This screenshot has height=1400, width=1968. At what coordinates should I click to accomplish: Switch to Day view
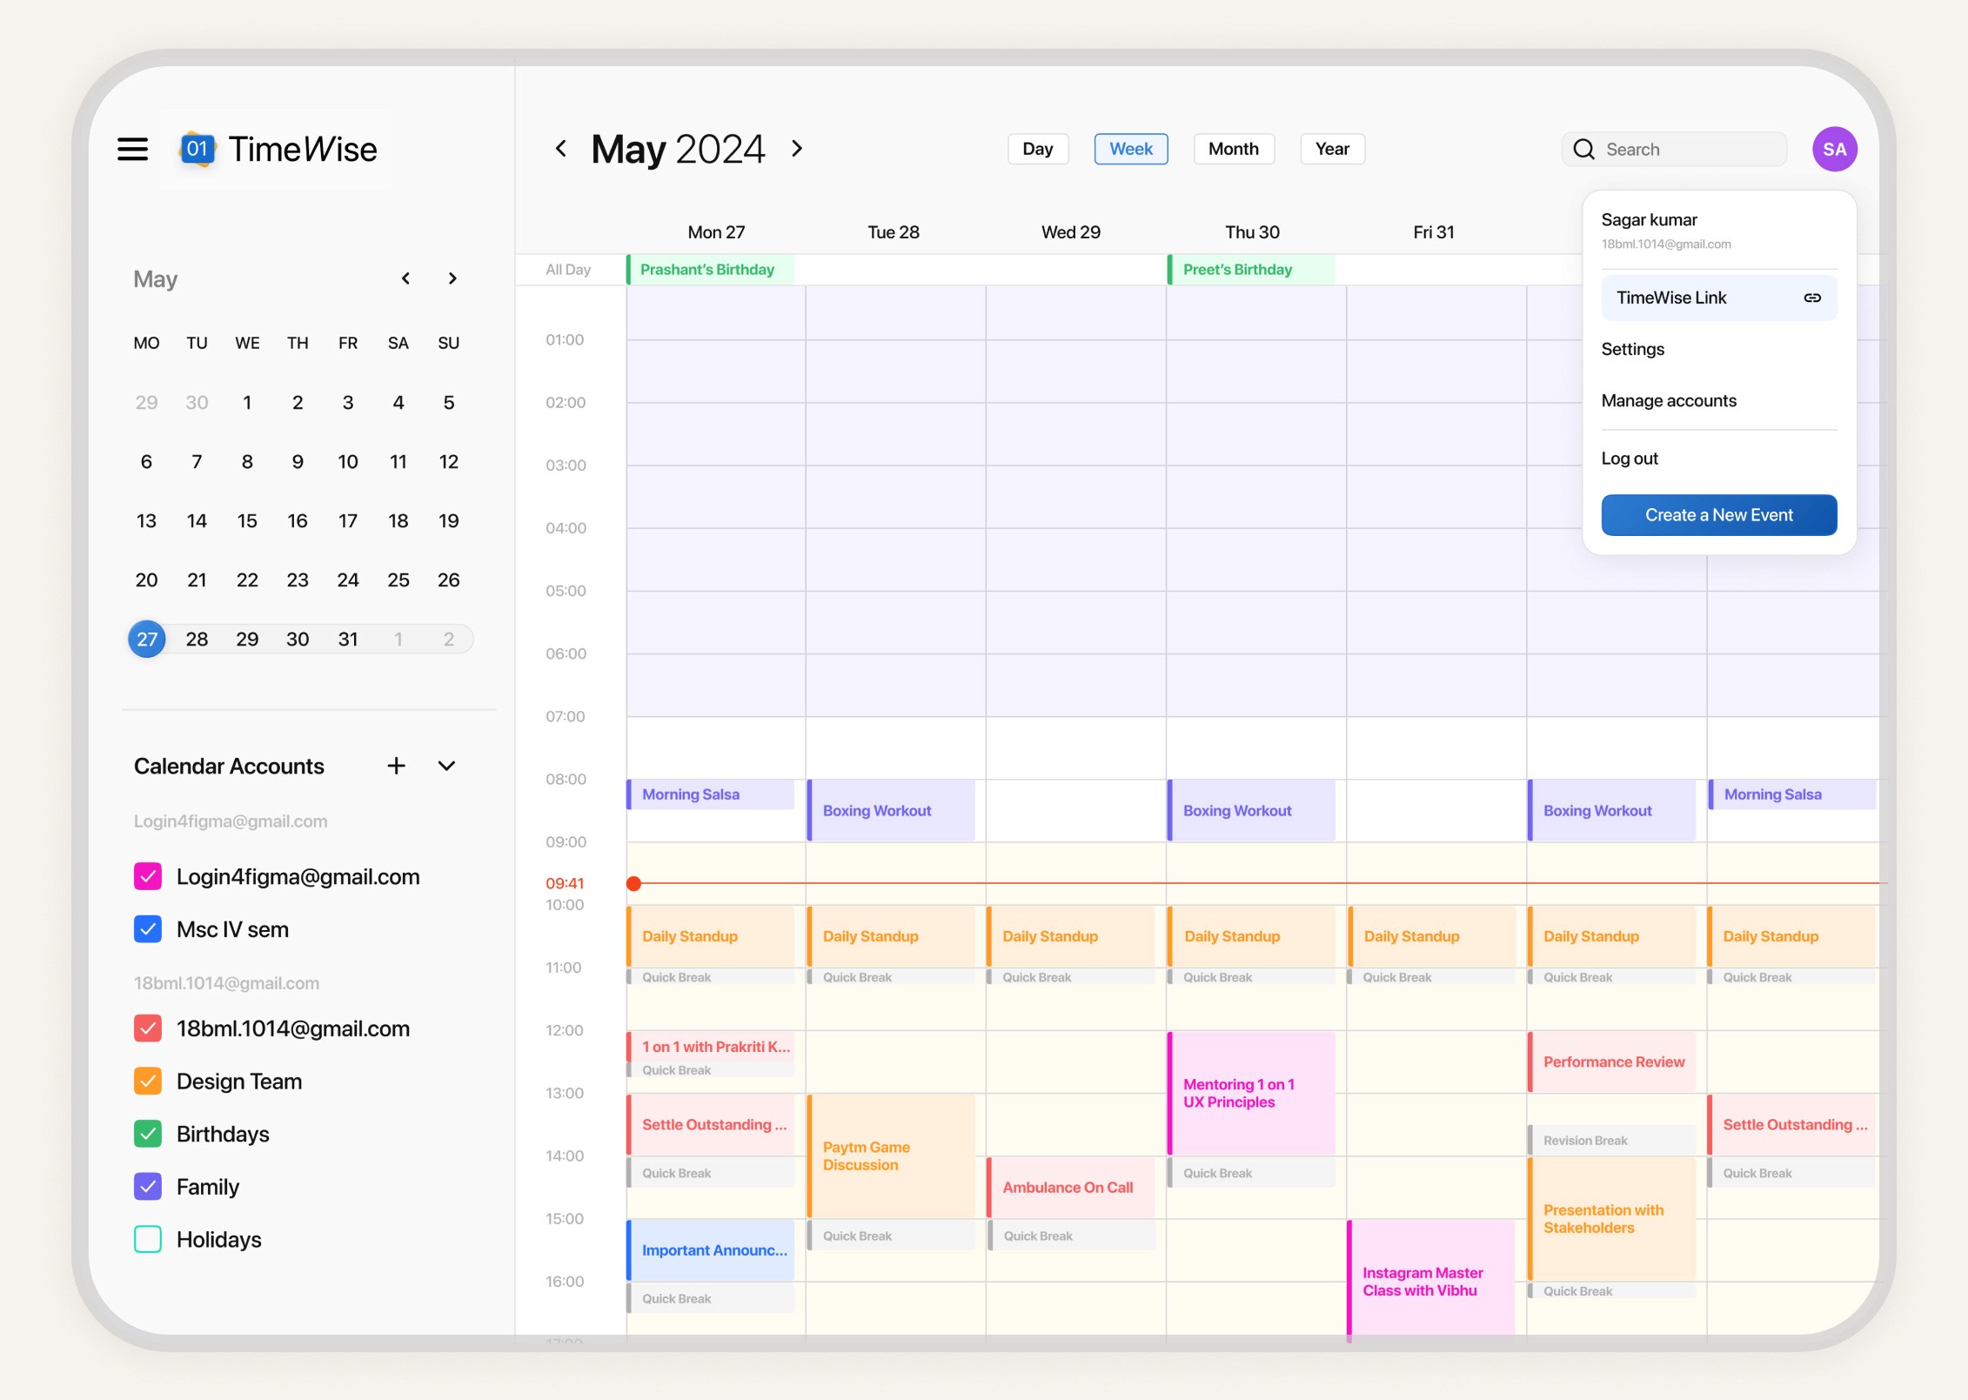click(1037, 149)
